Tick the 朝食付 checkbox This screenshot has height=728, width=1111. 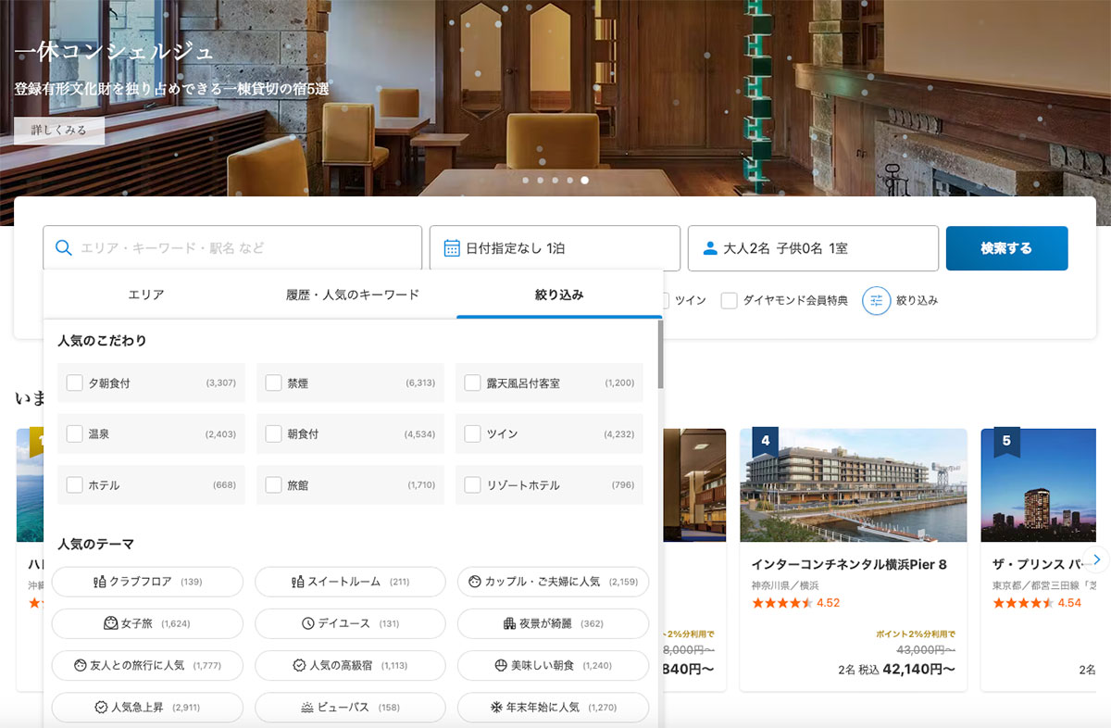[x=273, y=433]
